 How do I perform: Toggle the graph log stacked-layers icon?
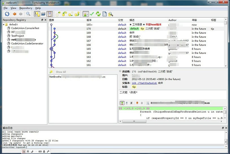[43, 14]
